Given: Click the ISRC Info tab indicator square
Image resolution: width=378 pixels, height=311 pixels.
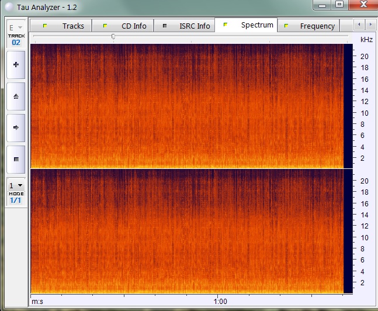Looking at the screenshot, I should coord(165,26).
